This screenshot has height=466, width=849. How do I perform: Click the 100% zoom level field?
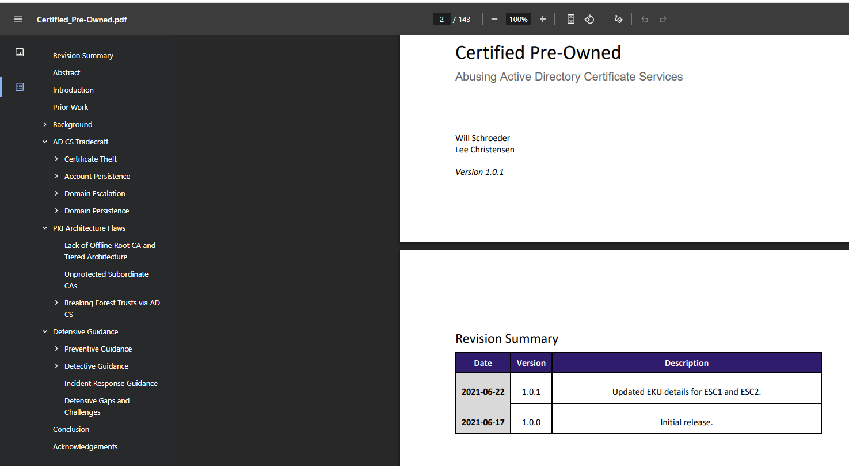tap(518, 19)
